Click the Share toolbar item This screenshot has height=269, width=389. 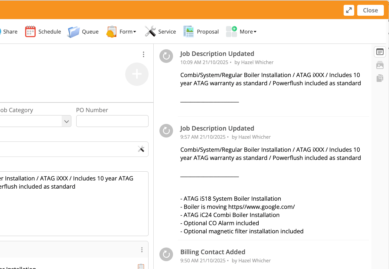[x=9, y=31]
